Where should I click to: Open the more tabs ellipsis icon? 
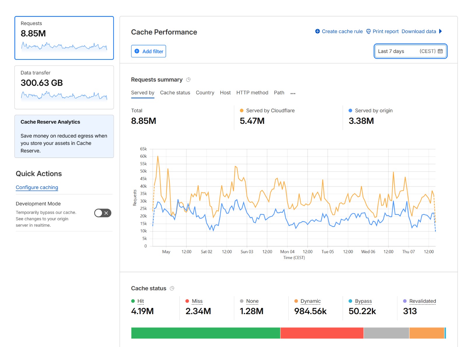pos(293,93)
